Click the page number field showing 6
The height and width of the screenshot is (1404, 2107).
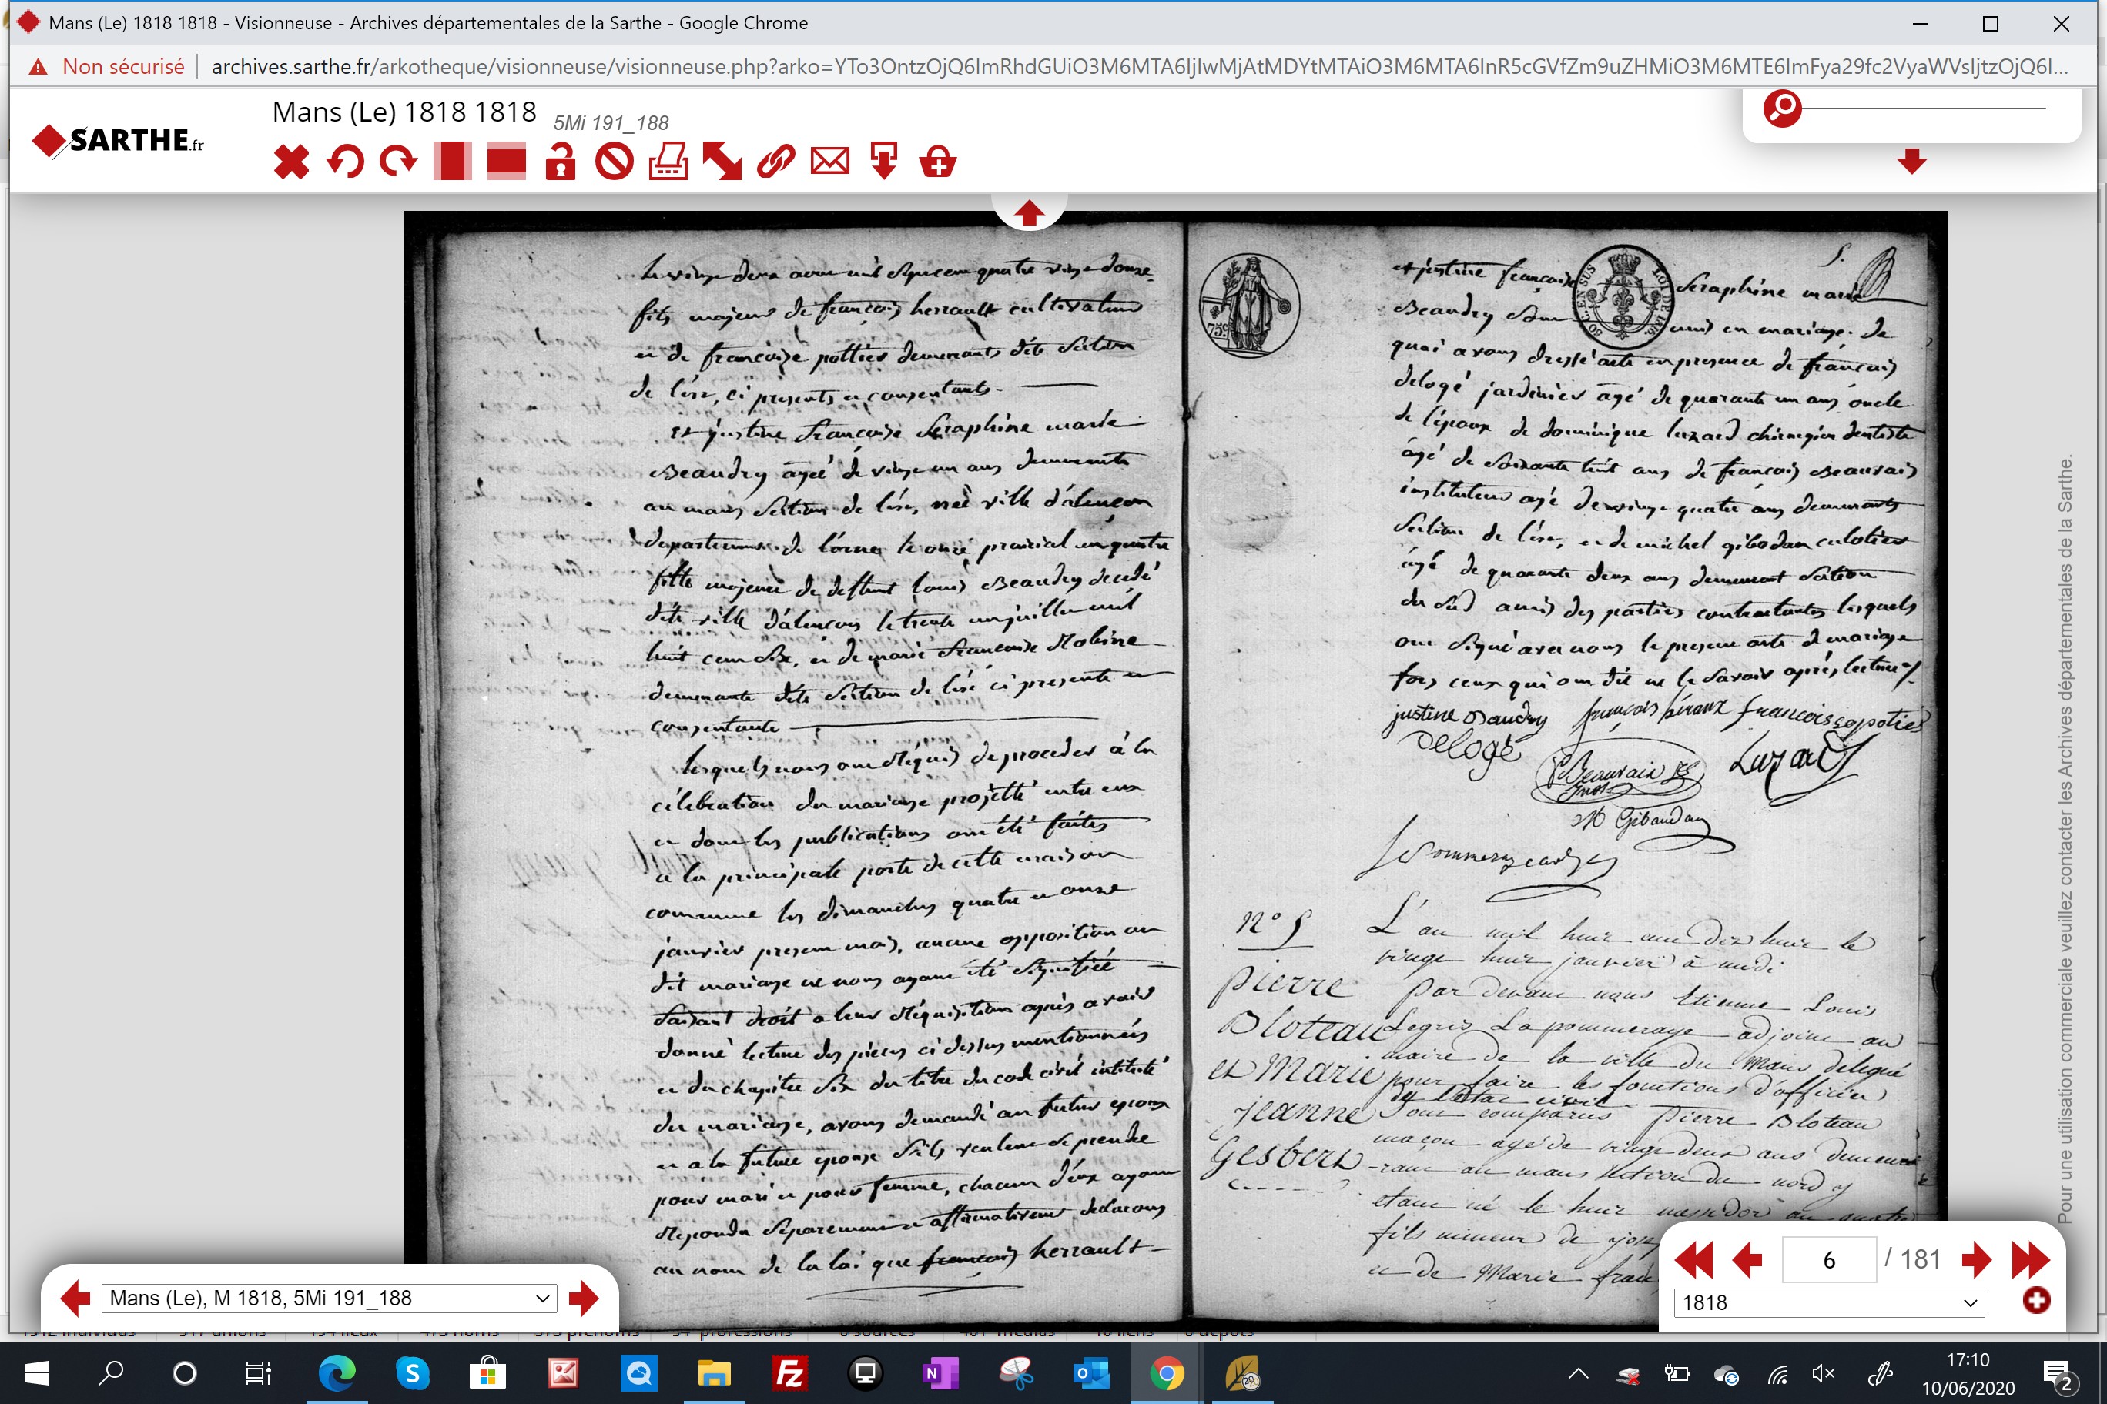[x=1828, y=1260]
